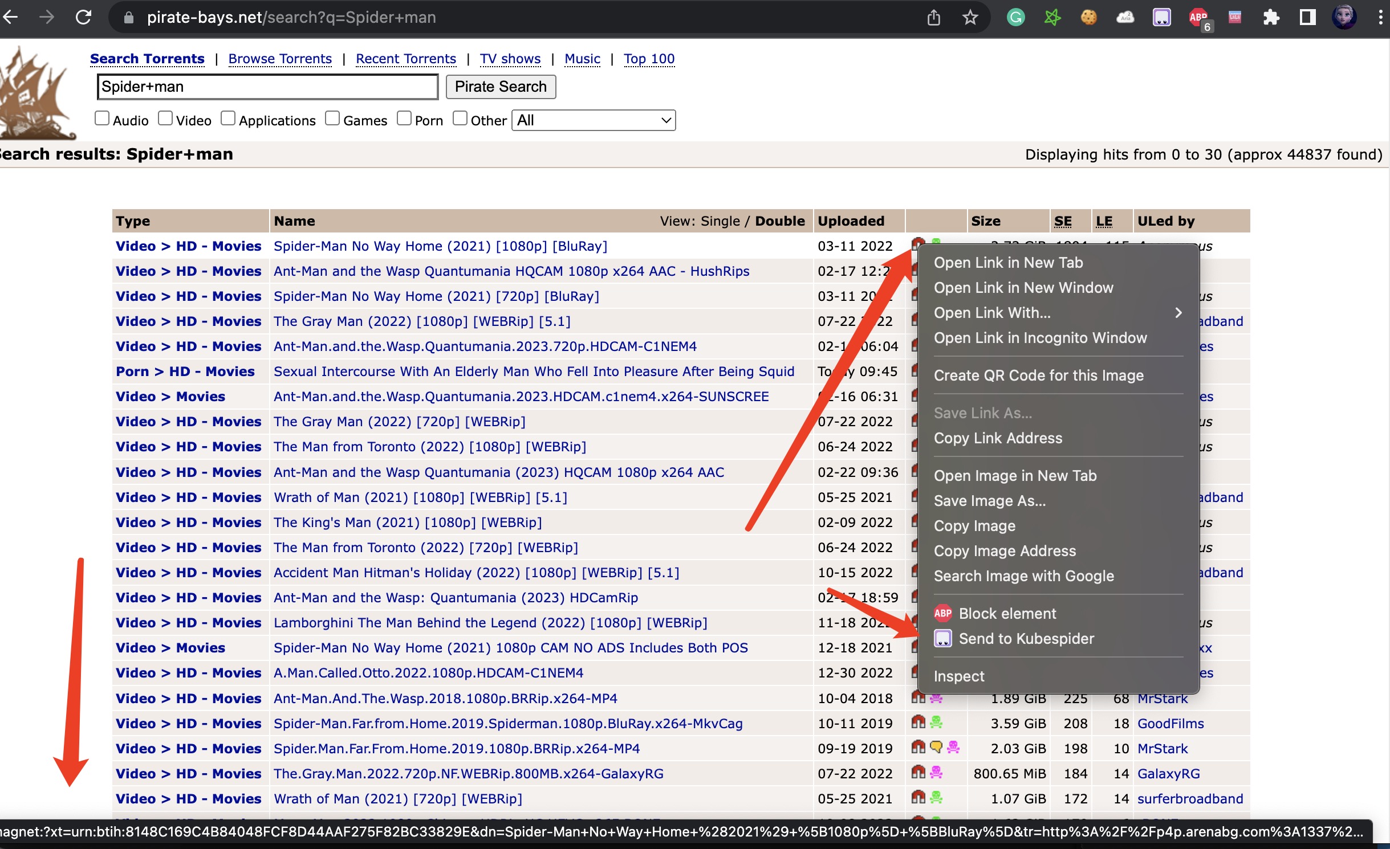Tick the Applications checkbox

pyautogui.click(x=228, y=119)
